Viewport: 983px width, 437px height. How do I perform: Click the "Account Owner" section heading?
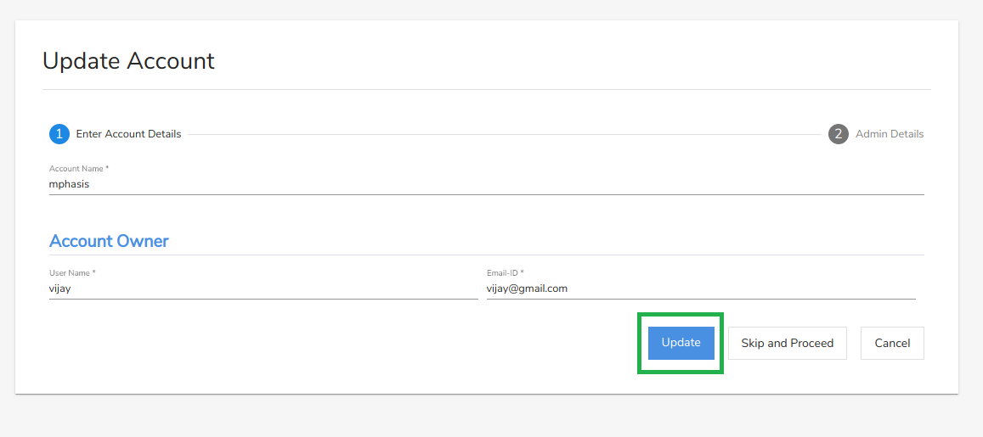pyautogui.click(x=109, y=241)
